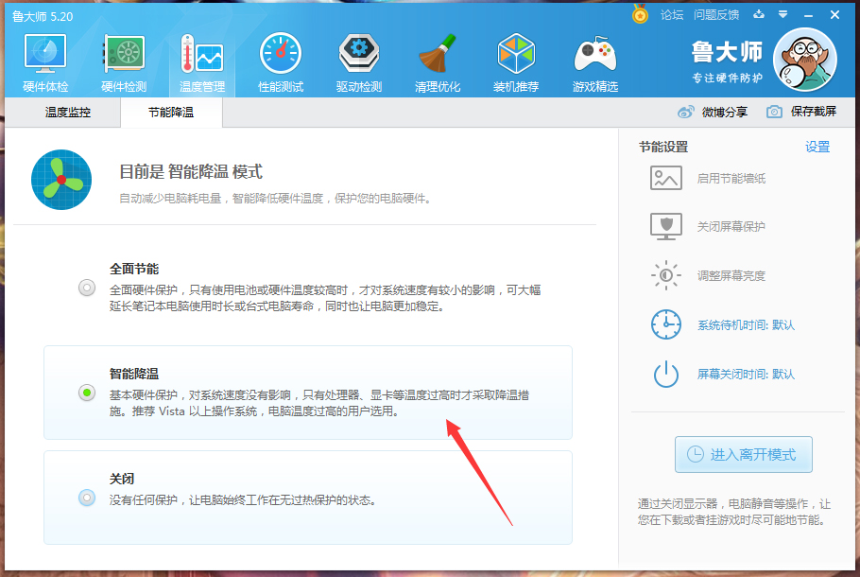Click 调整屏幕亮度 label
Viewport: 860px width, 577px height.
tap(731, 275)
